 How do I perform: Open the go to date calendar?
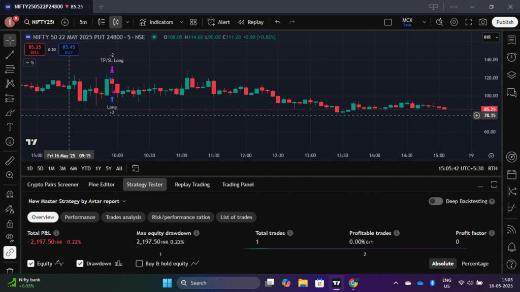click(x=135, y=168)
